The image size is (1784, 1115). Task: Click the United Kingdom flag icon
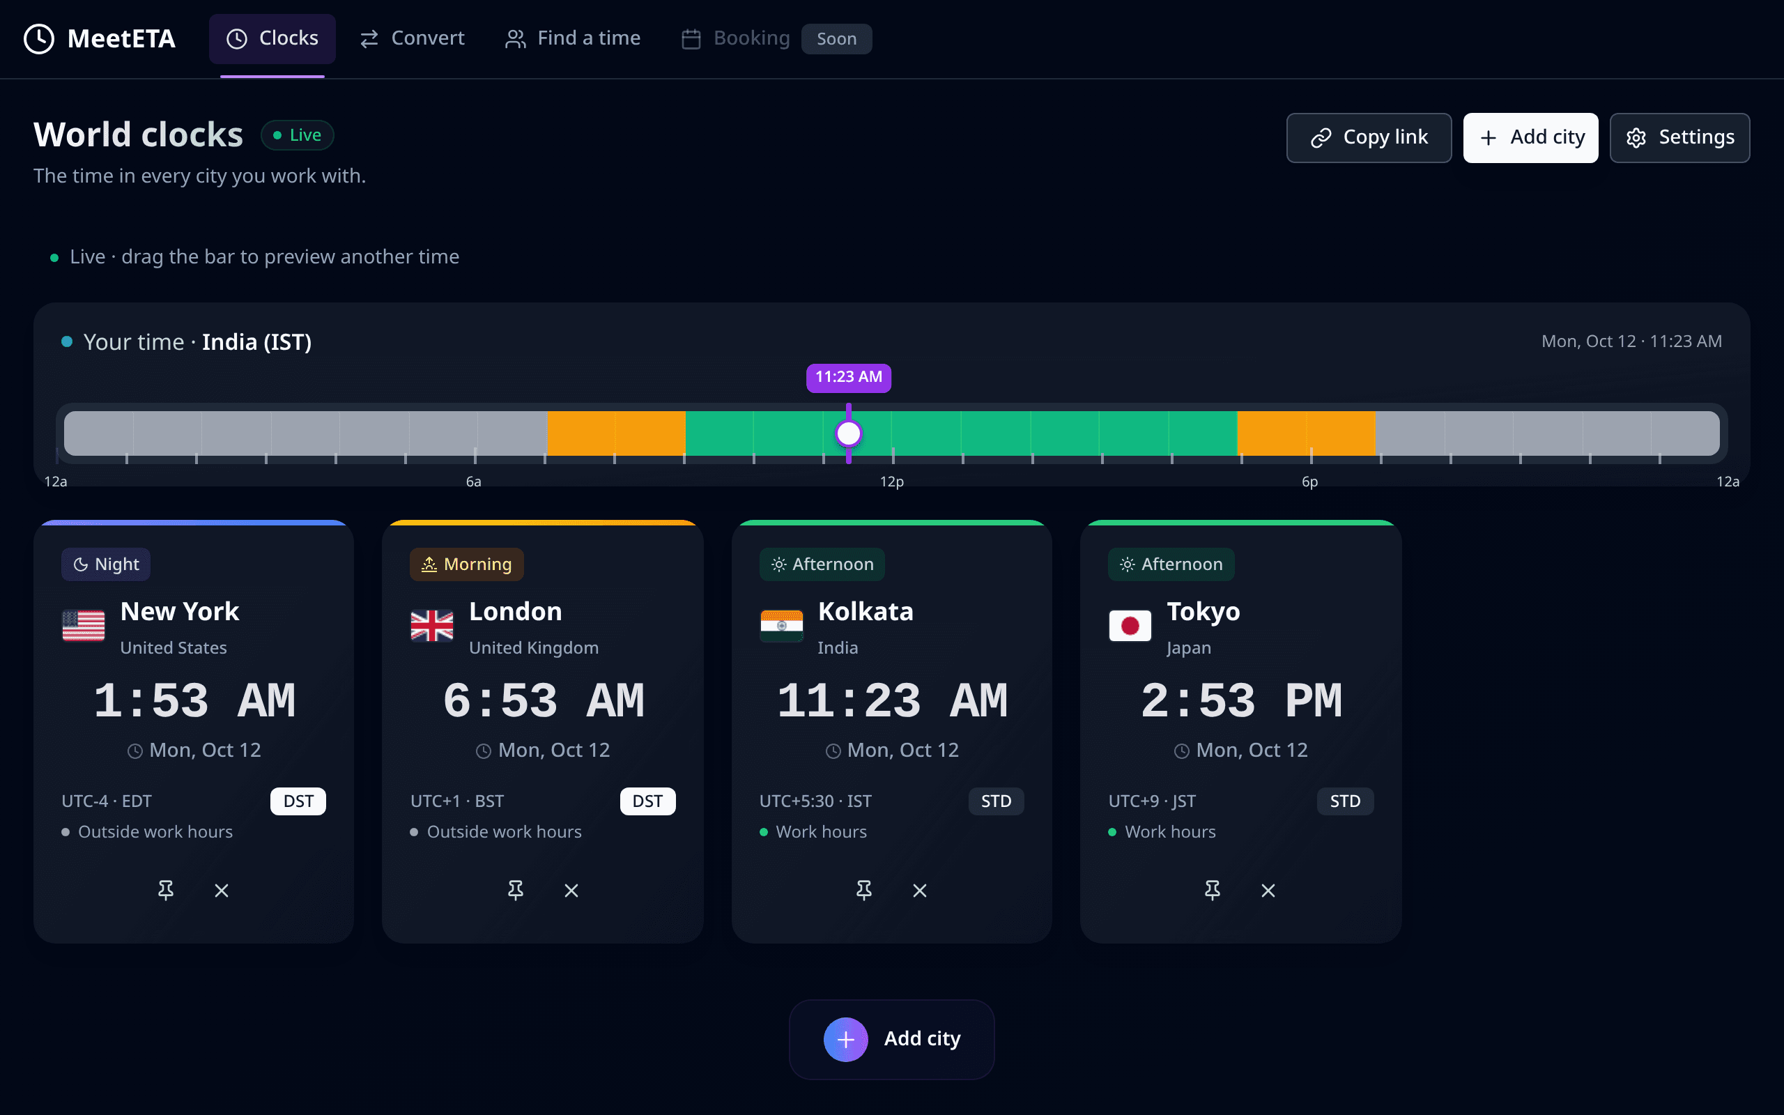432,626
